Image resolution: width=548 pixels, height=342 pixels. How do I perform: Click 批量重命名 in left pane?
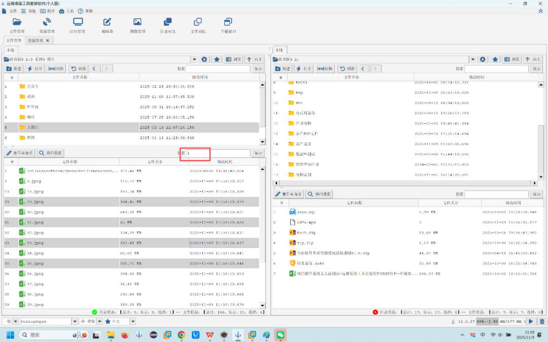tap(20, 153)
